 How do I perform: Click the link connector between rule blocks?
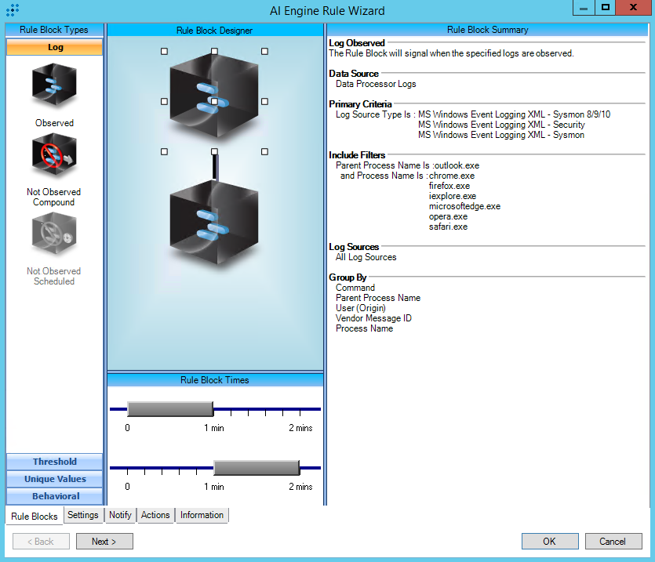click(215, 166)
